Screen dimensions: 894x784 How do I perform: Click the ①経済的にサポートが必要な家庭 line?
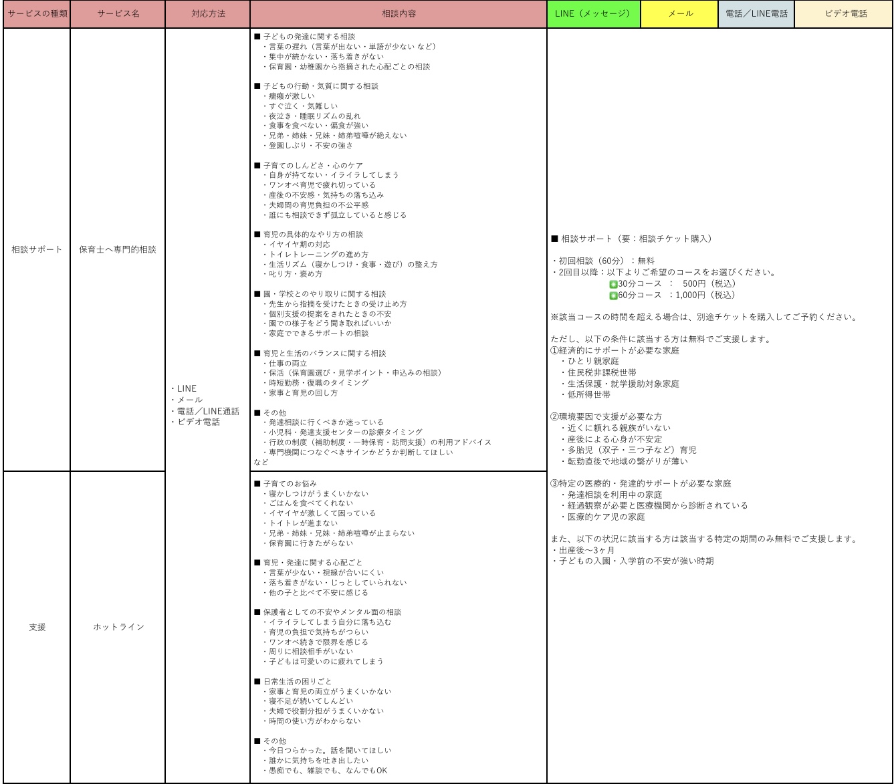click(614, 350)
